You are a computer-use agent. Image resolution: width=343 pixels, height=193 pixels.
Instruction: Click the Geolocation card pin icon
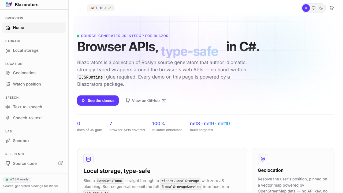click(263, 159)
